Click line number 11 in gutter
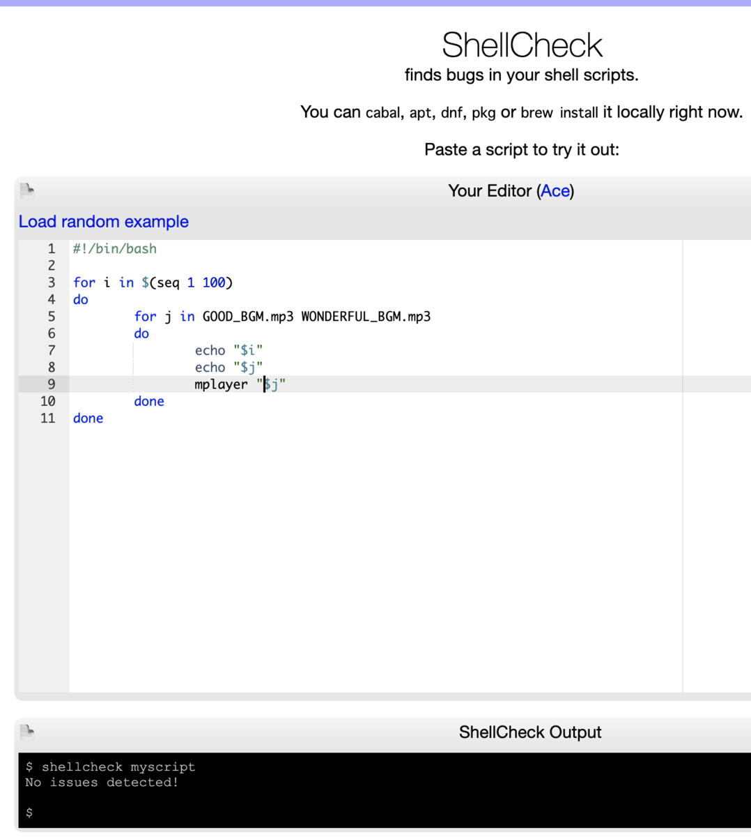 [47, 418]
